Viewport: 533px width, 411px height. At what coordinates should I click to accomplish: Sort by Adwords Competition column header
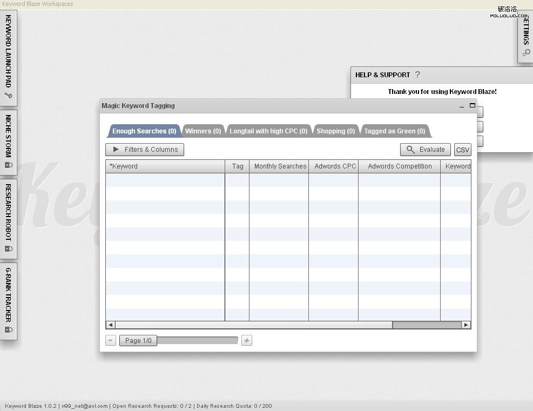click(400, 166)
